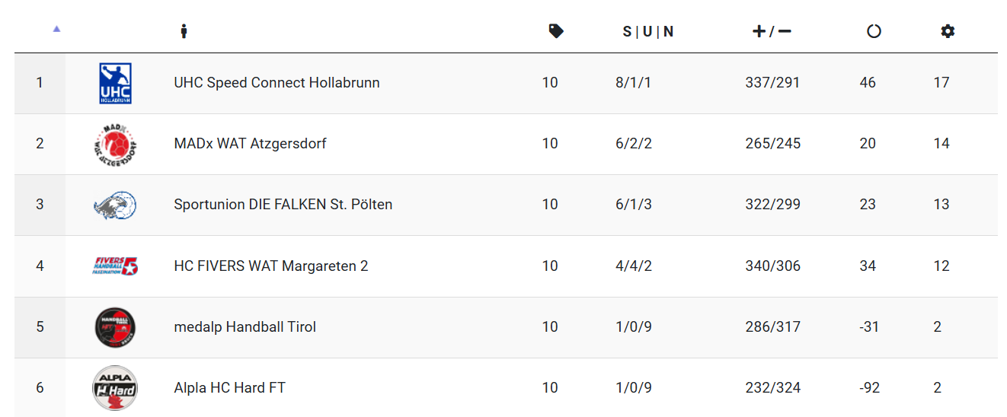
Task: Click the plus/minus goals column header
Action: [772, 31]
